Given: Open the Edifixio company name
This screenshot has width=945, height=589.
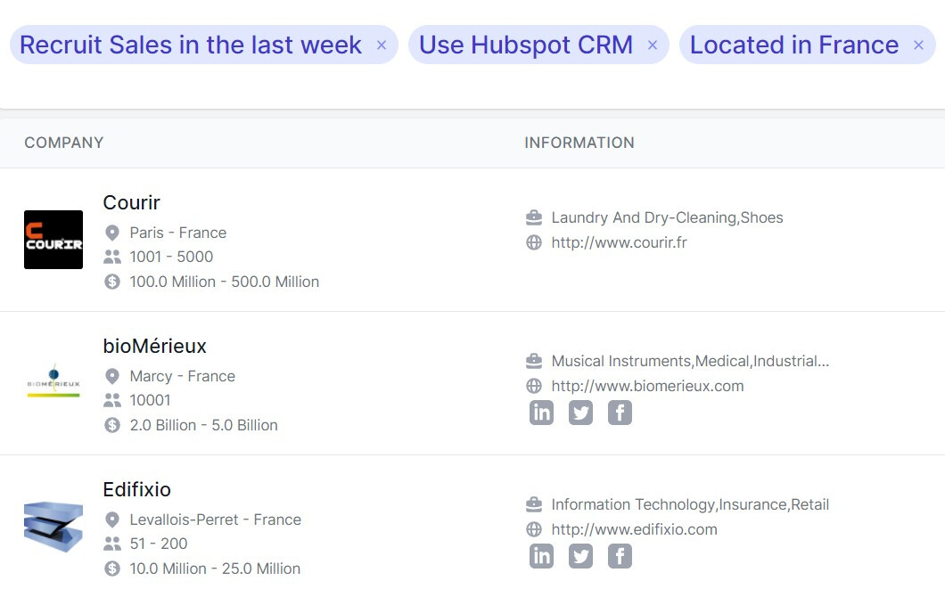Looking at the screenshot, I should point(136,489).
